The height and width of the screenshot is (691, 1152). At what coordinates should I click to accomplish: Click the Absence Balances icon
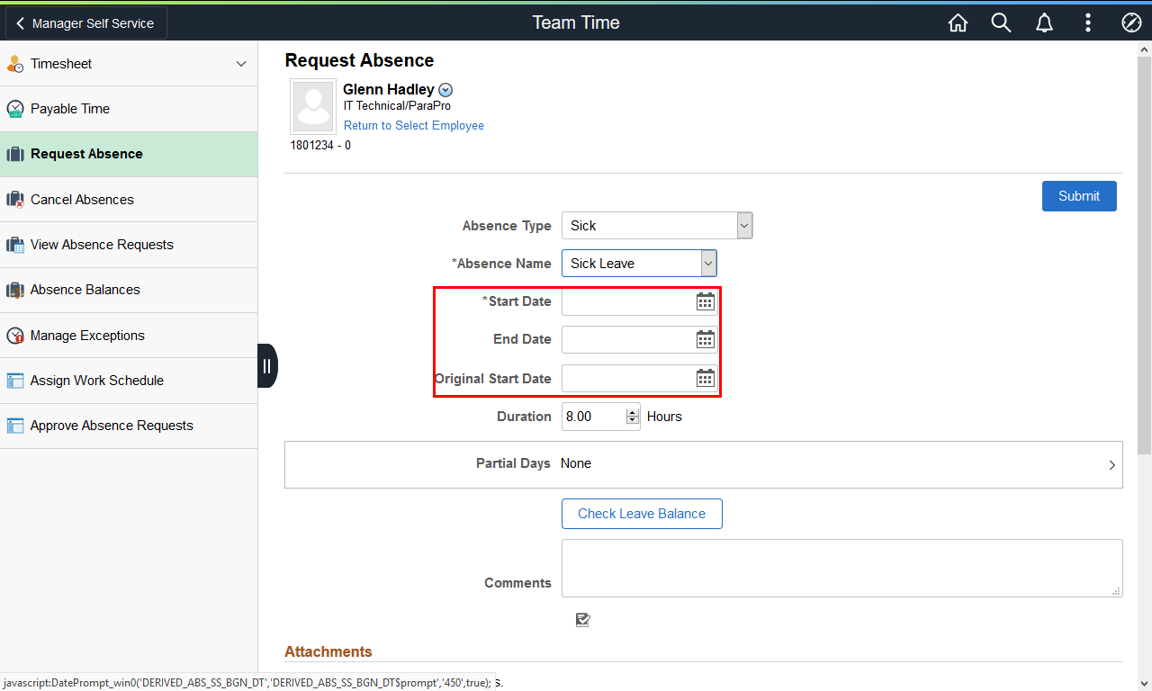click(15, 290)
